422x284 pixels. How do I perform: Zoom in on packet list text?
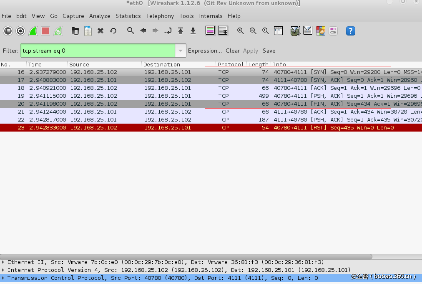(241, 31)
